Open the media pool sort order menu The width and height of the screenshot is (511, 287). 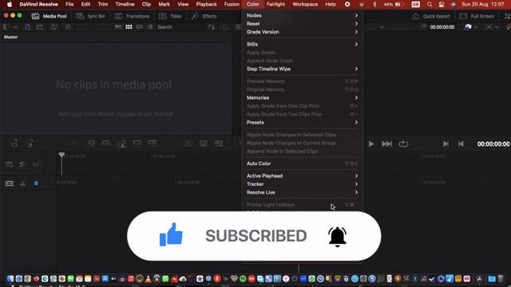tap(212, 27)
